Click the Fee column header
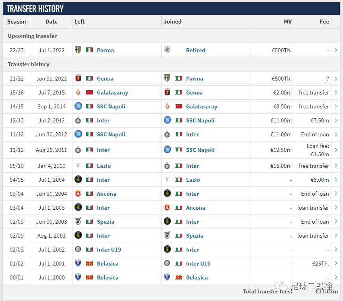The width and height of the screenshot is (343, 301). click(x=324, y=22)
